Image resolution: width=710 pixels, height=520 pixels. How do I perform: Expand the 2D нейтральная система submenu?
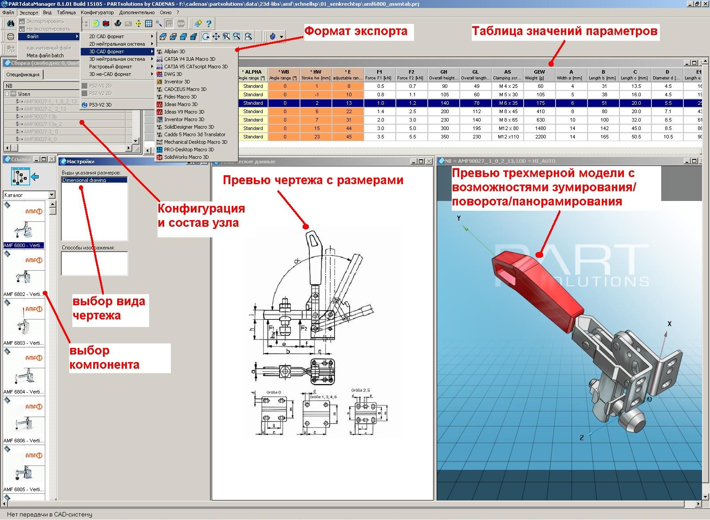[x=118, y=44]
